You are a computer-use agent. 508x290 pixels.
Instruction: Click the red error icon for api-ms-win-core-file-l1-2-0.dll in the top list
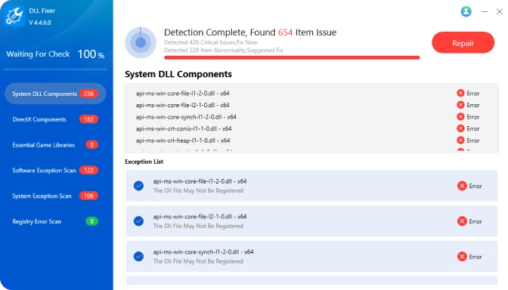click(x=460, y=93)
